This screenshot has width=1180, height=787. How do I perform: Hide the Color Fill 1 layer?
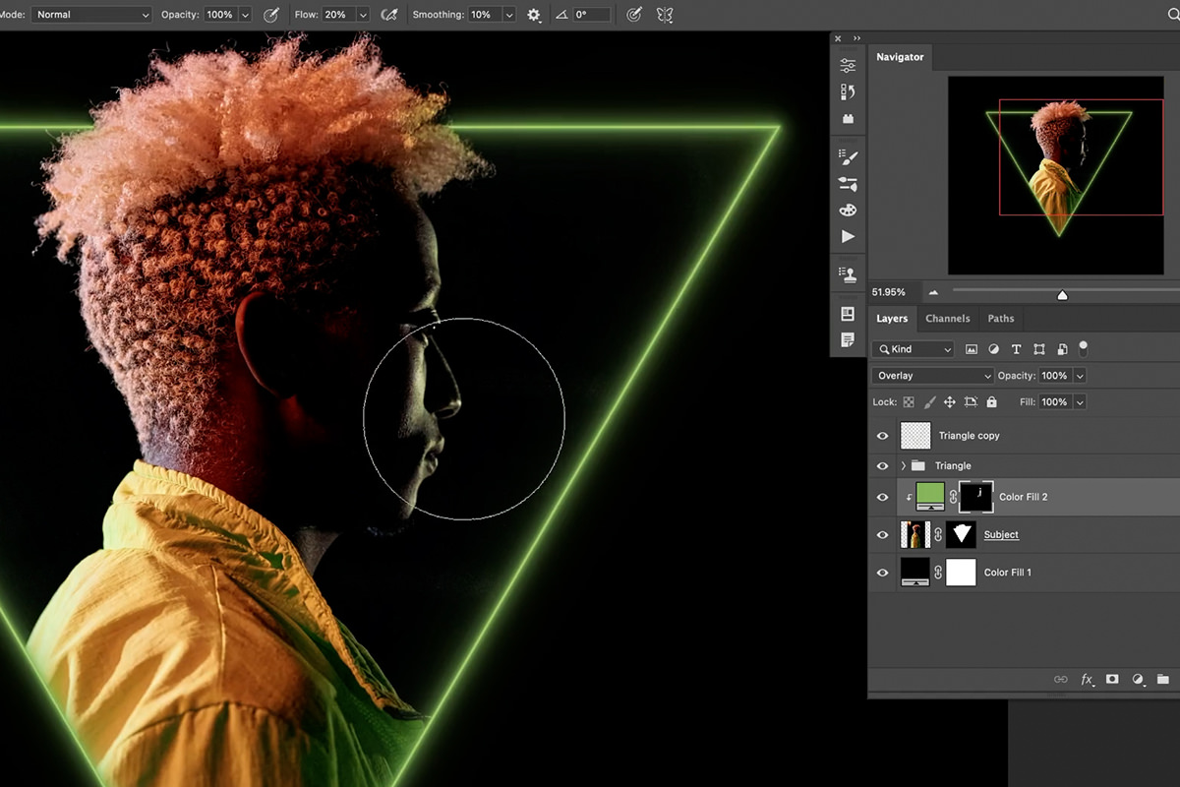[x=882, y=572]
